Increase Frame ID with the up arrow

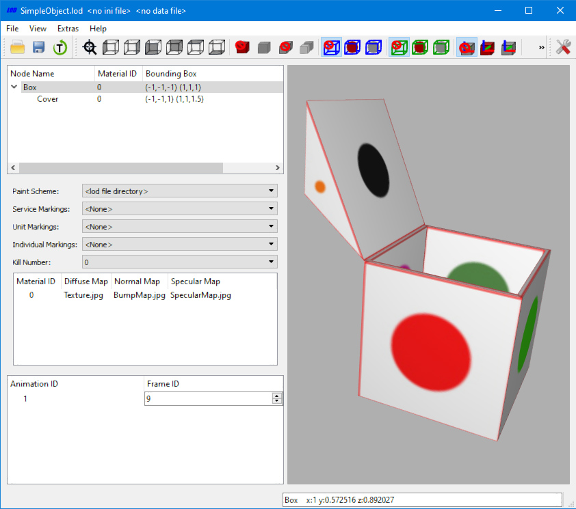[277, 396]
